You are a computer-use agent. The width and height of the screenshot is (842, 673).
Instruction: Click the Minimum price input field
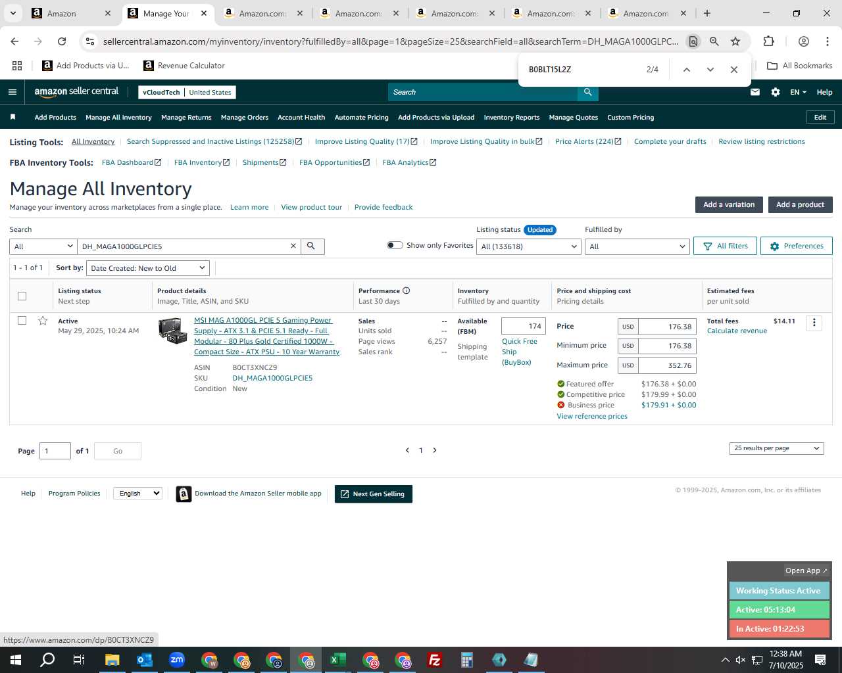(667, 346)
